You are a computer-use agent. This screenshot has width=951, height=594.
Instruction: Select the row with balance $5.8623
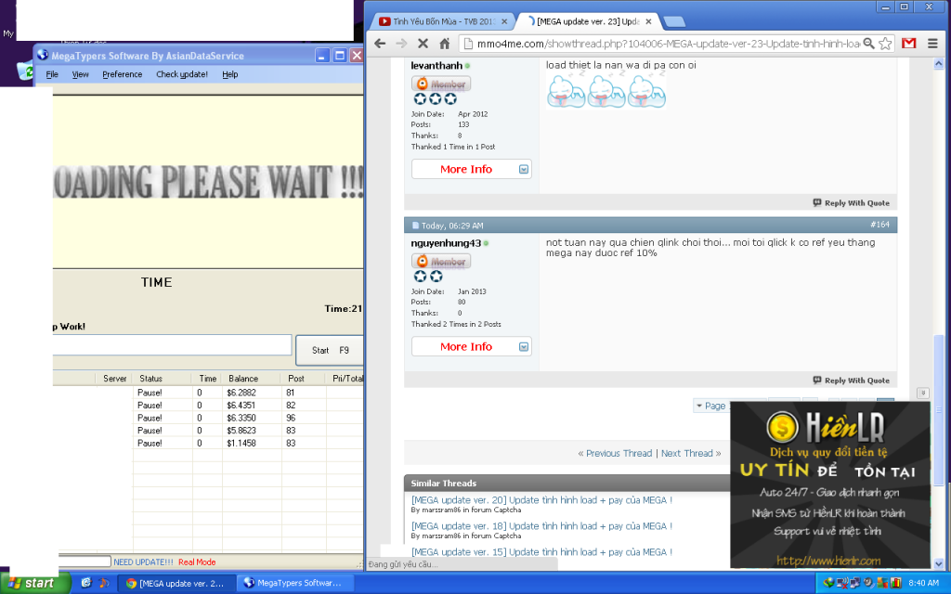click(208, 431)
